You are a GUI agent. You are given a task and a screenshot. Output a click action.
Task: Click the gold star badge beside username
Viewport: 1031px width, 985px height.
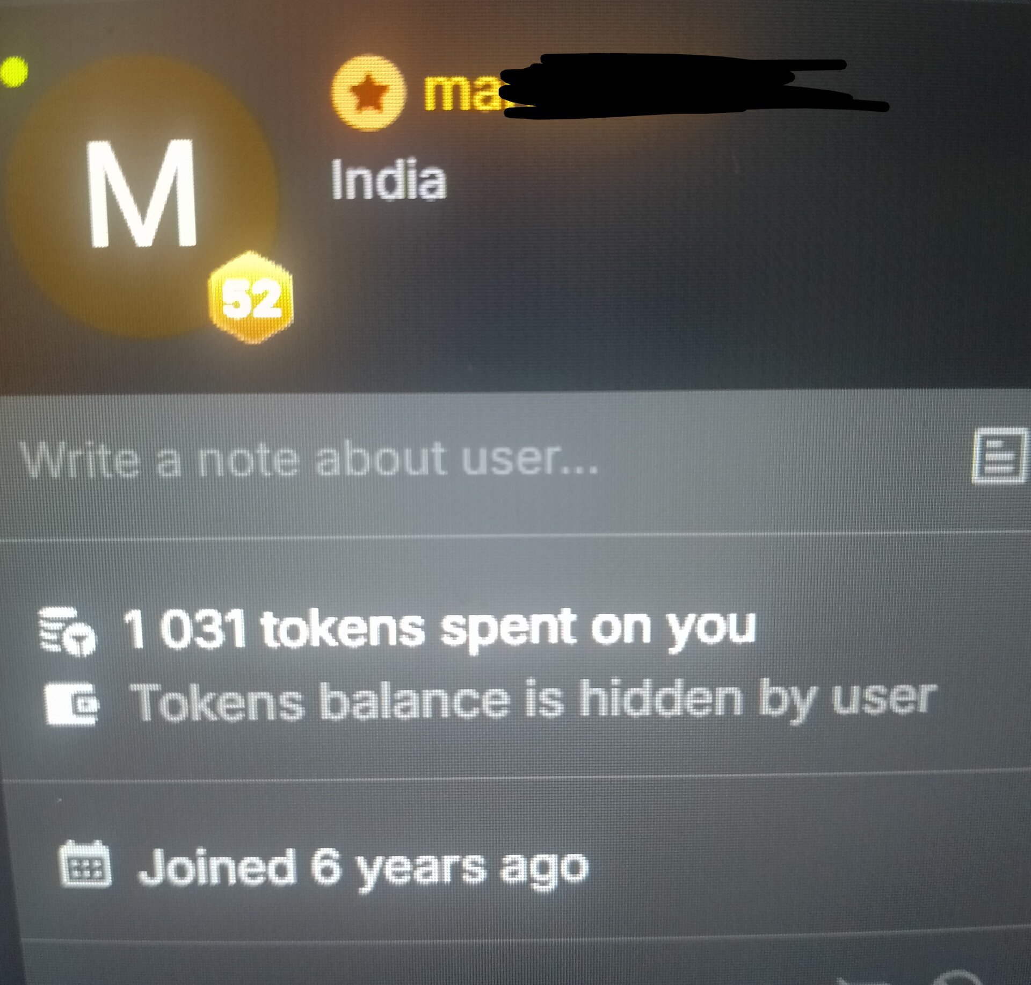[x=367, y=93]
